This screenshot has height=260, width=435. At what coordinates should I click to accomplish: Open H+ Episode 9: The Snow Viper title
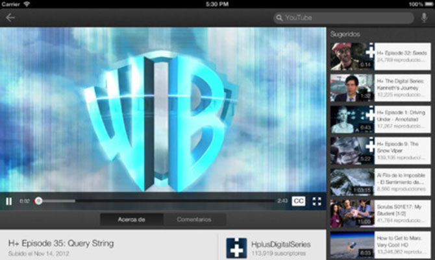click(x=397, y=147)
